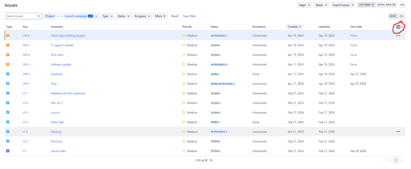Screen dimensions: 411x169
Task: Sort by the Summary column header
Action: pos(57,26)
